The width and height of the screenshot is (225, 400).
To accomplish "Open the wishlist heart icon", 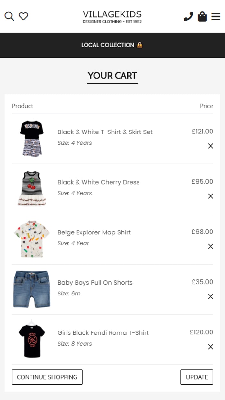I will click(23, 16).
